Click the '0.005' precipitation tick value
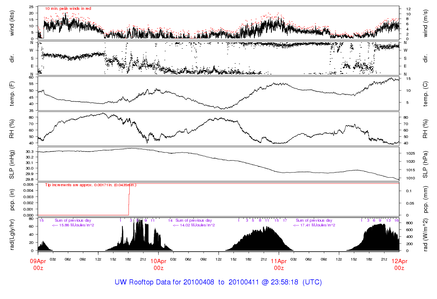This screenshot has width=437, height=299. tap(28, 185)
